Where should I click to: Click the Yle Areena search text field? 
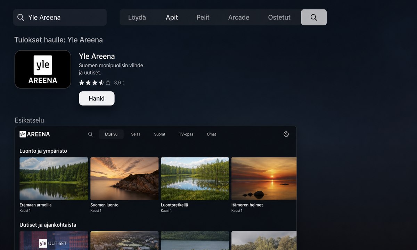(60, 17)
